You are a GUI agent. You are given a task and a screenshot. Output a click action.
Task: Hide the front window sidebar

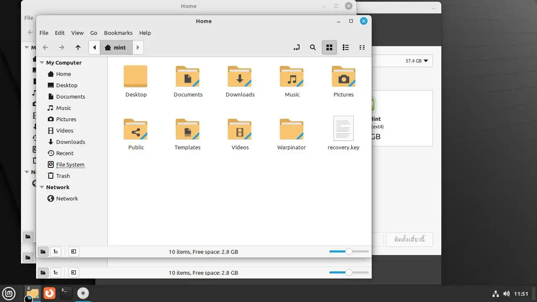click(x=73, y=252)
